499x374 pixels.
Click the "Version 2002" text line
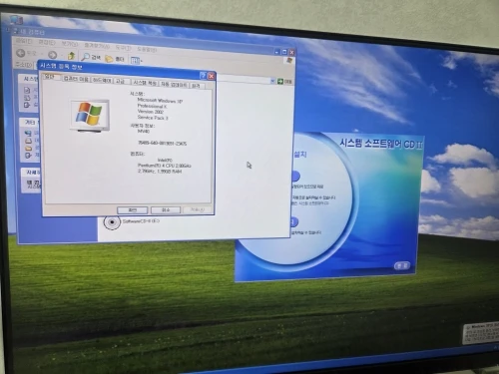pyautogui.click(x=151, y=112)
